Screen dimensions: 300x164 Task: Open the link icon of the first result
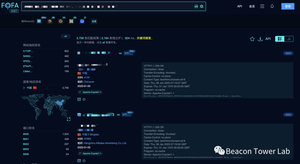click(120, 53)
